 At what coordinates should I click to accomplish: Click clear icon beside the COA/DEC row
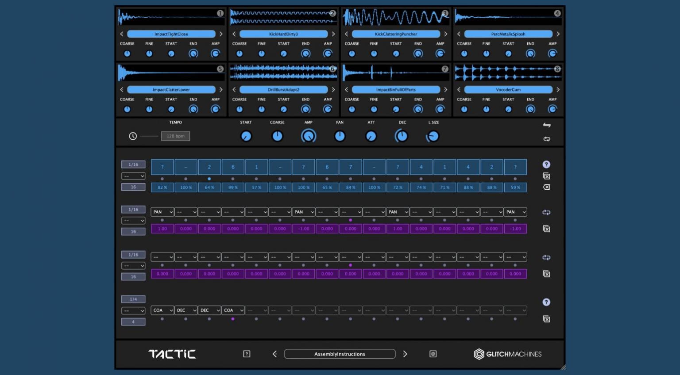[x=546, y=319]
